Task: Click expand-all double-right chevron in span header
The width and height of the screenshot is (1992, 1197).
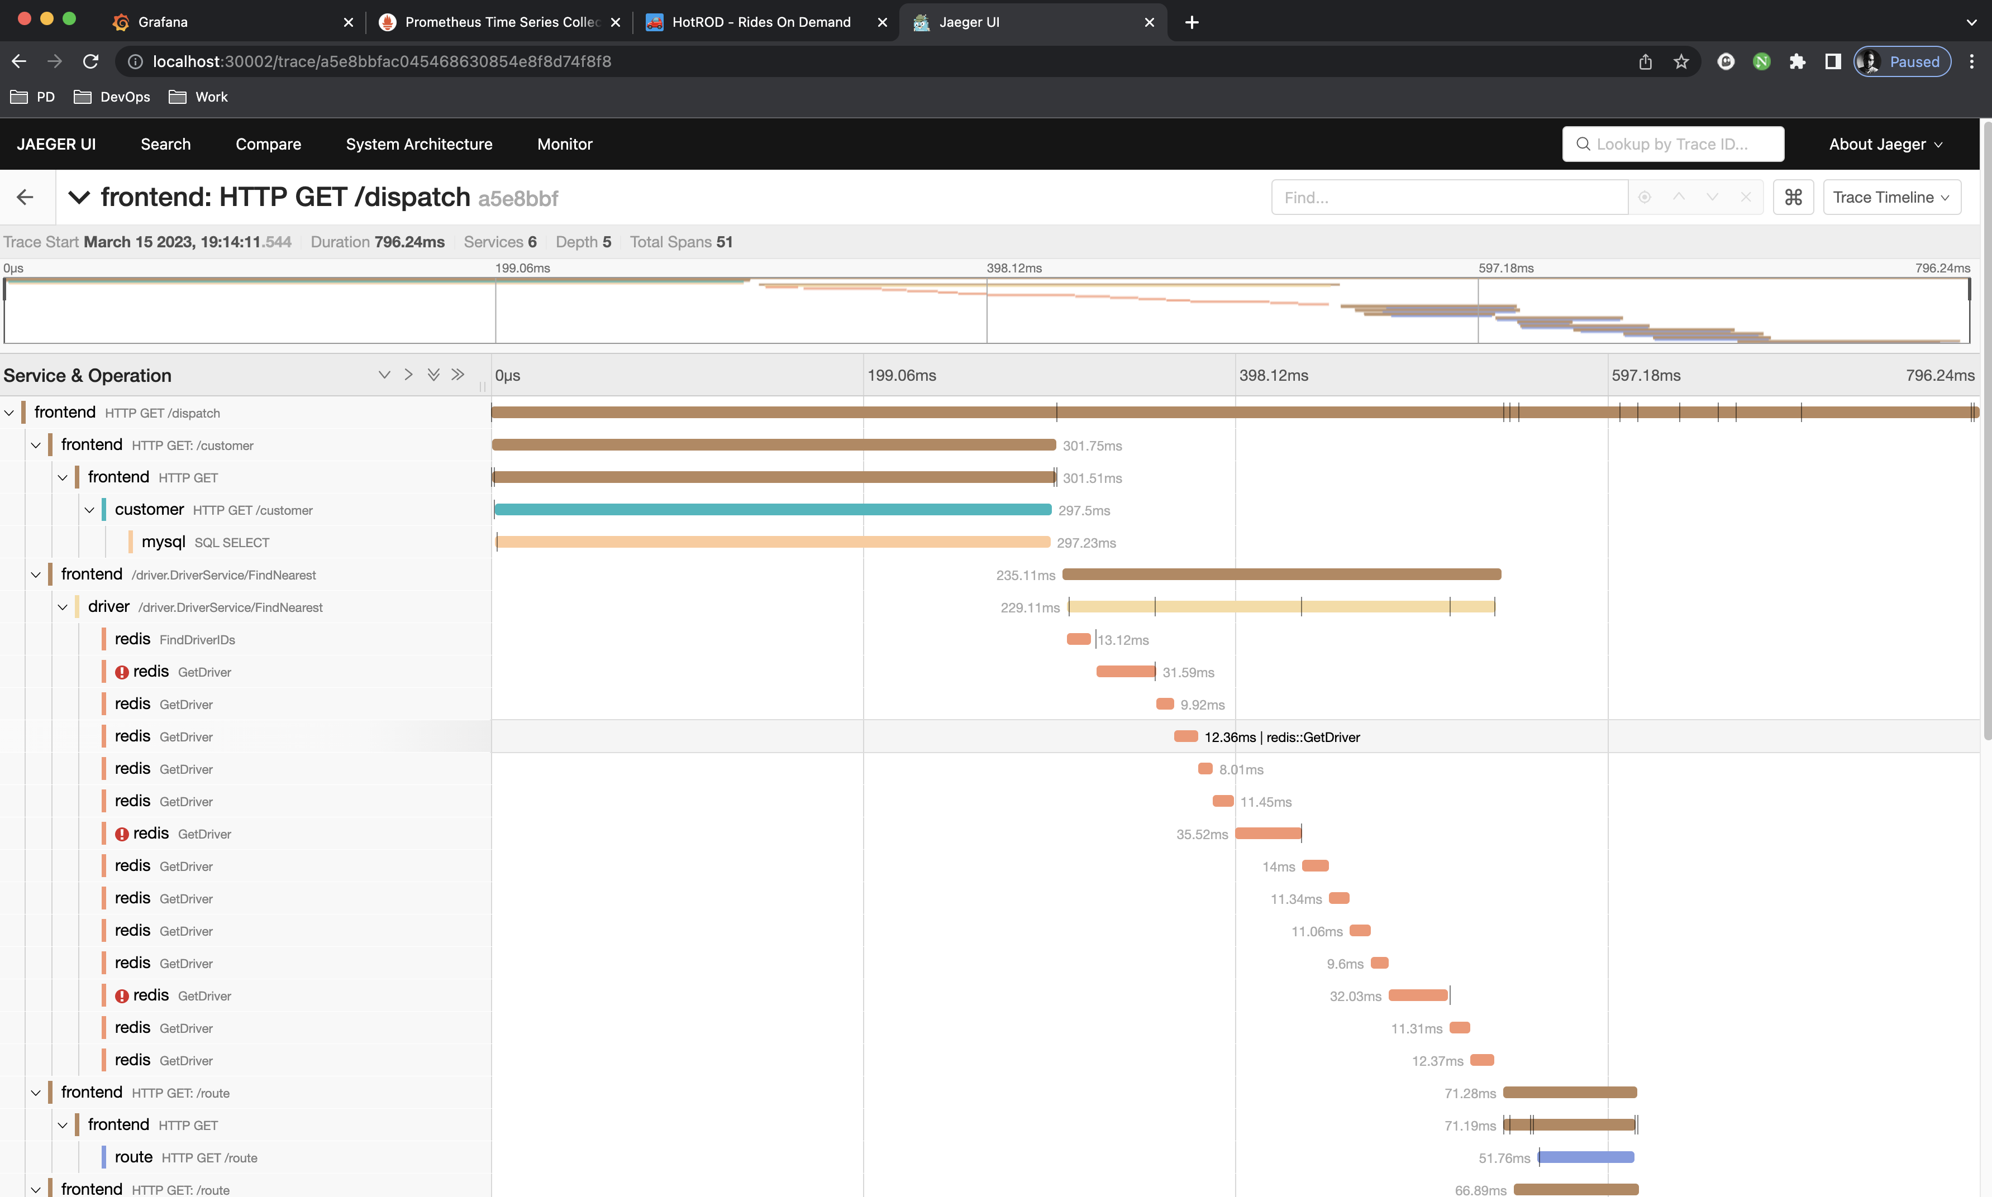Action: coord(458,375)
